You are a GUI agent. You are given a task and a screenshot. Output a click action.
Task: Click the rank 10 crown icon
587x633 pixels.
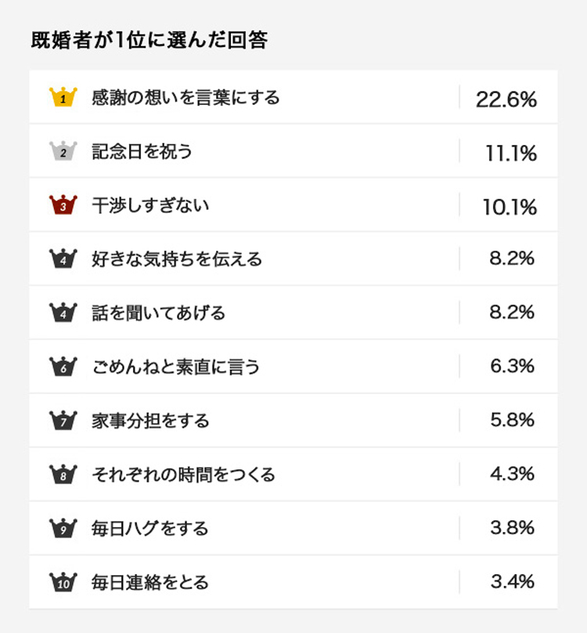pyautogui.click(x=63, y=582)
